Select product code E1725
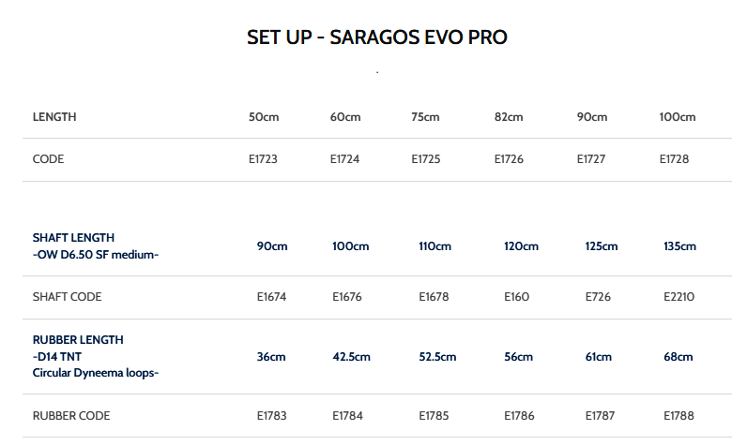This screenshot has height=445, width=747. point(426,159)
